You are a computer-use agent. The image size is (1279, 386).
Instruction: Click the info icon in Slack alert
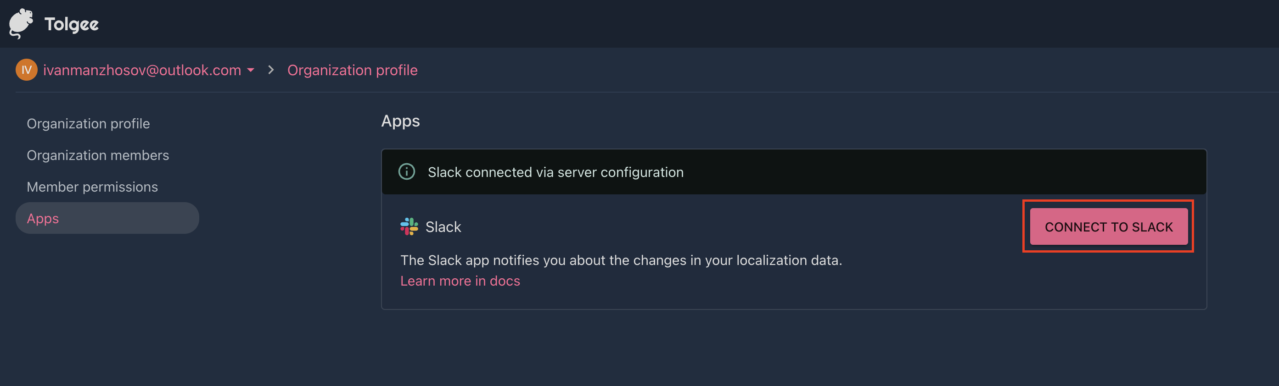[407, 172]
